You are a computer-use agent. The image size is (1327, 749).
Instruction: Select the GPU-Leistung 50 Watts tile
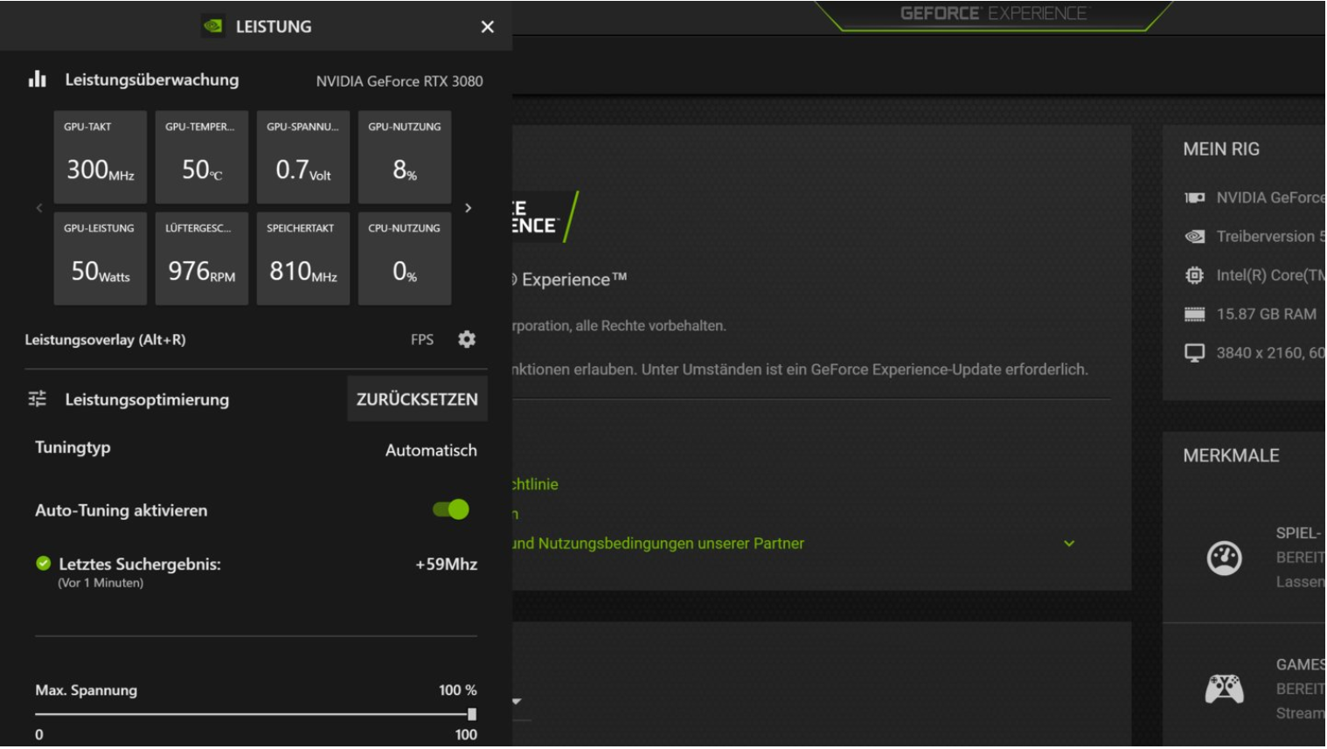[x=101, y=259]
